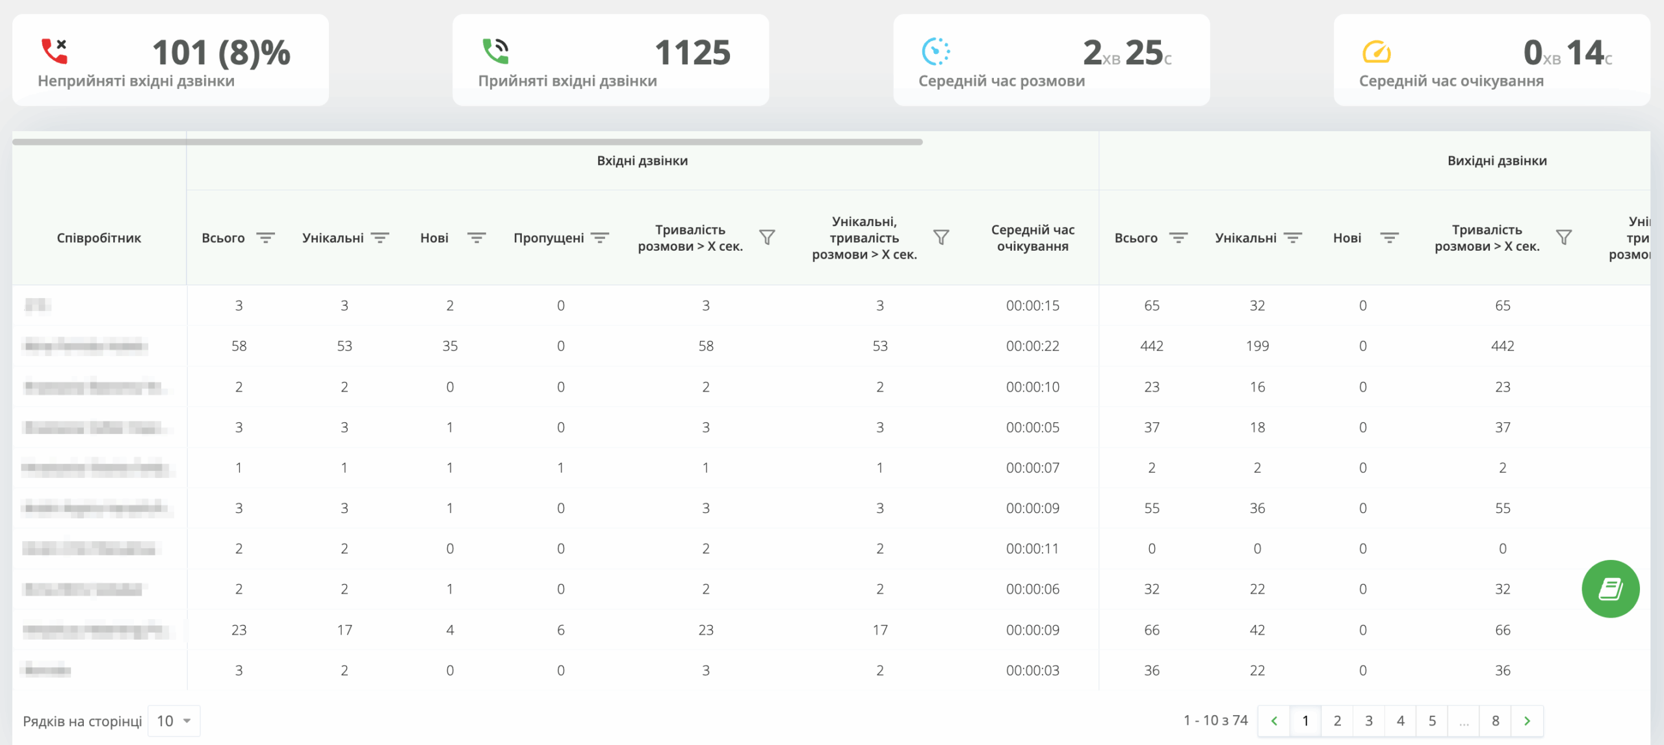This screenshot has width=1664, height=745.
Task: Click the horizontal scrollbar above the table
Action: (467, 142)
